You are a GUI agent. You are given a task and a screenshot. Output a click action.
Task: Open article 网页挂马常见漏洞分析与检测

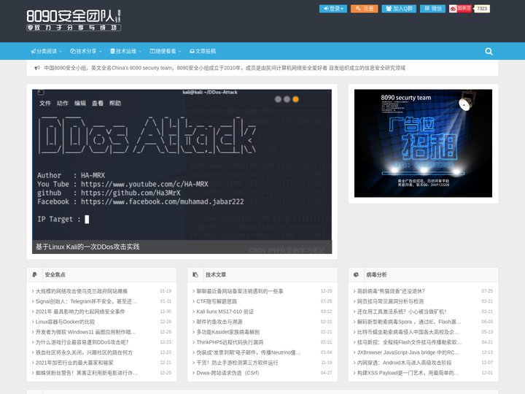pos(390,301)
